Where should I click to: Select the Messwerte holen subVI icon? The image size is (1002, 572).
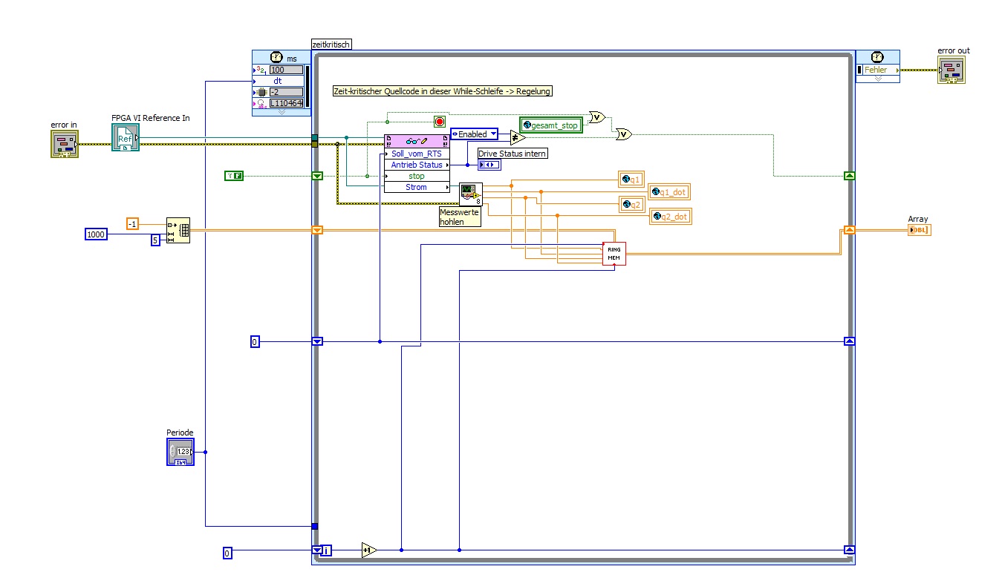[470, 194]
